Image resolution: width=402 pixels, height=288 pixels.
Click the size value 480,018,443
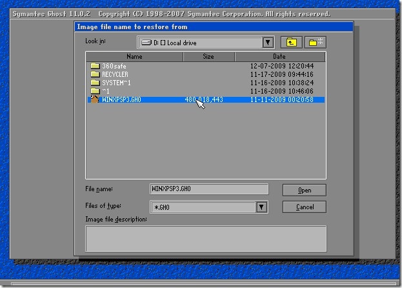[x=204, y=99]
